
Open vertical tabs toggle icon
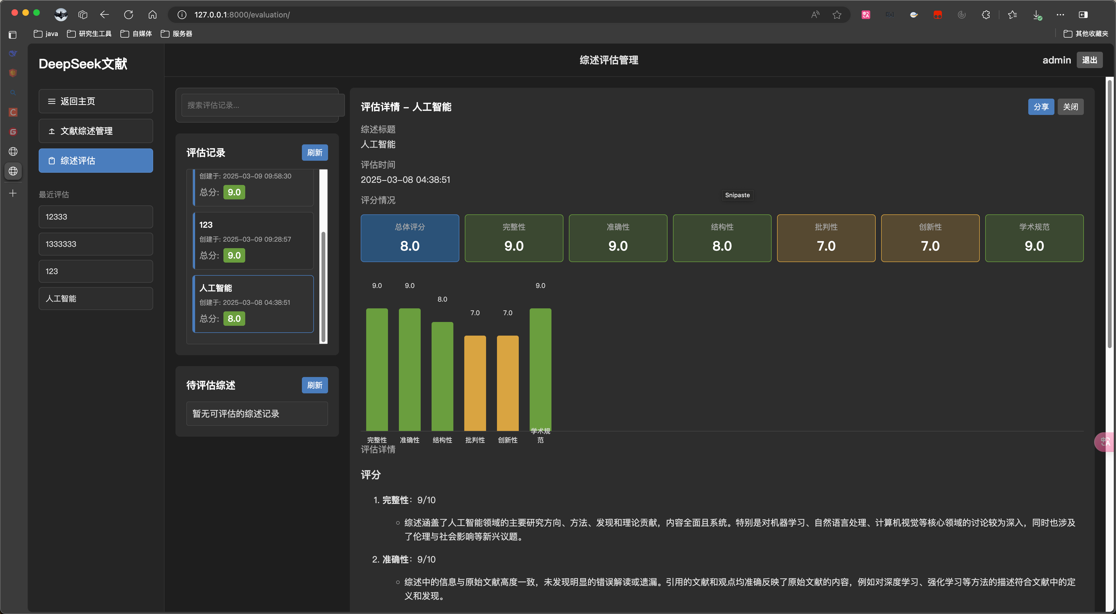[x=13, y=35]
